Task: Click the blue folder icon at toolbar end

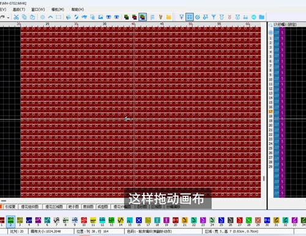Action: click(x=262, y=17)
